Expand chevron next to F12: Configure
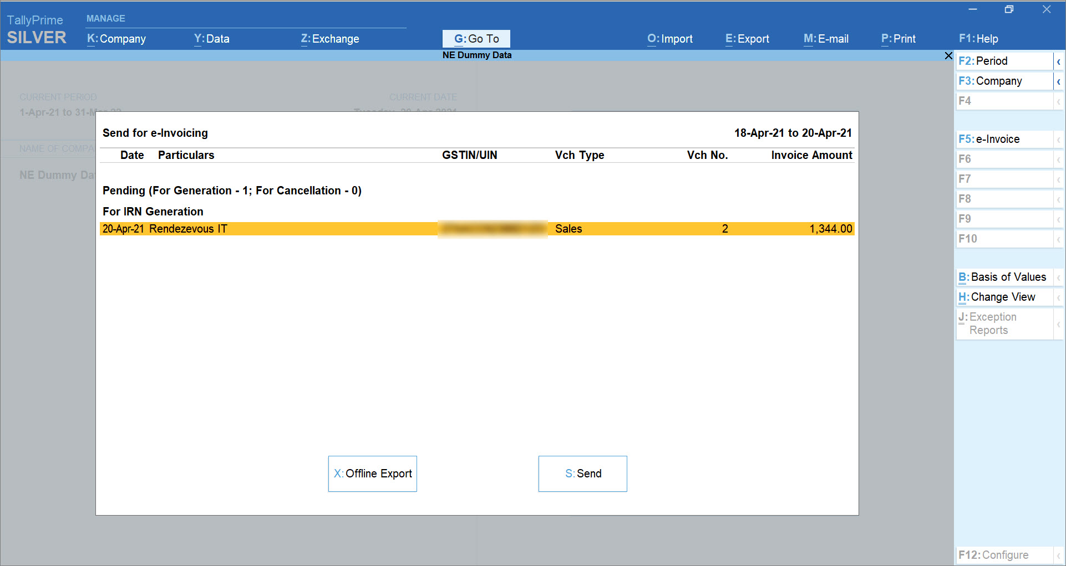 click(x=1058, y=555)
